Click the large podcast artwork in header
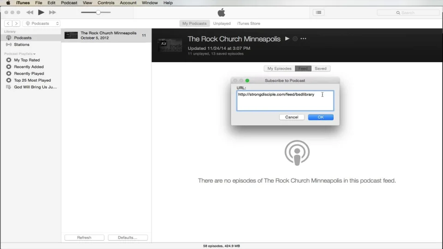 (x=170, y=46)
